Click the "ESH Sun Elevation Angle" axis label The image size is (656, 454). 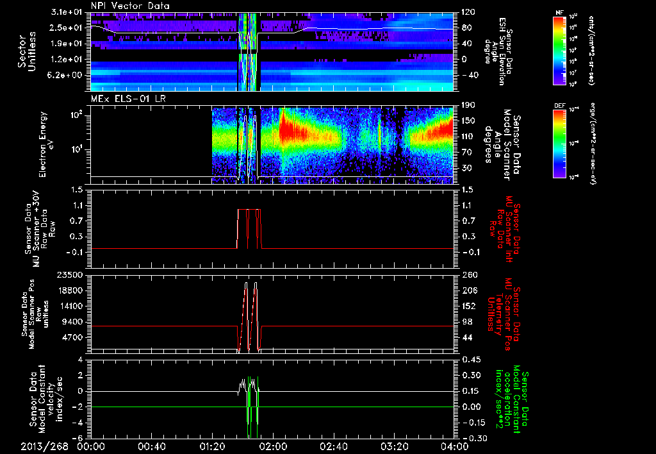pos(498,51)
